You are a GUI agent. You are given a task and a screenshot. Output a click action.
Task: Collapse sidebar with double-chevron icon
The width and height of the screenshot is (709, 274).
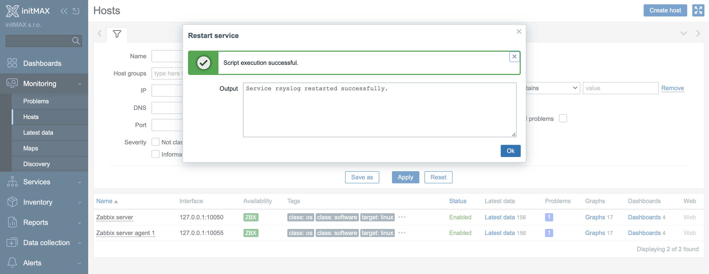(64, 11)
